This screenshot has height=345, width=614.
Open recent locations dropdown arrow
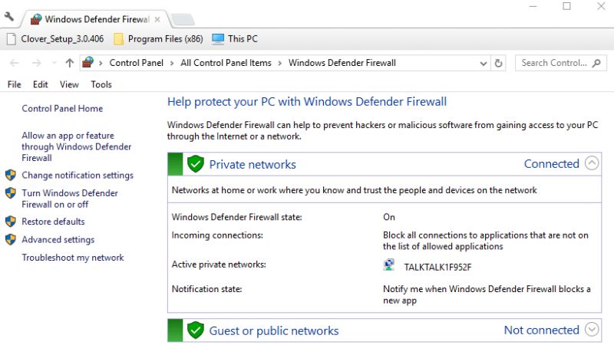click(x=54, y=63)
